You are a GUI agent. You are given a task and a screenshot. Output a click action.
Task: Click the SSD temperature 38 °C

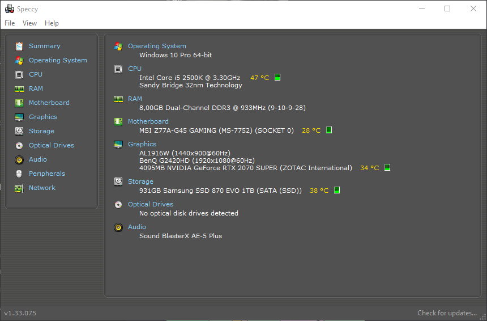(x=319, y=191)
